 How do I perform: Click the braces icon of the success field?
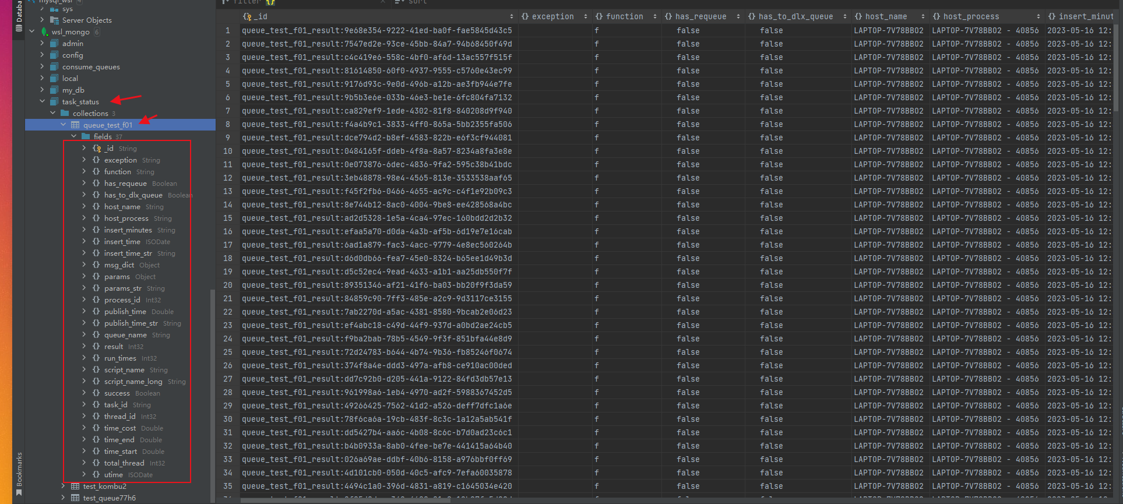pyautogui.click(x=96, y=393)
